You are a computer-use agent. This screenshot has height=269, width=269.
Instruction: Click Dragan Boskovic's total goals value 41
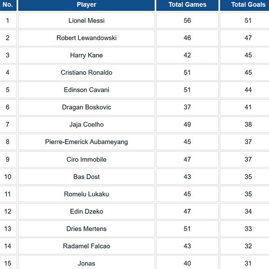(248, 107)
